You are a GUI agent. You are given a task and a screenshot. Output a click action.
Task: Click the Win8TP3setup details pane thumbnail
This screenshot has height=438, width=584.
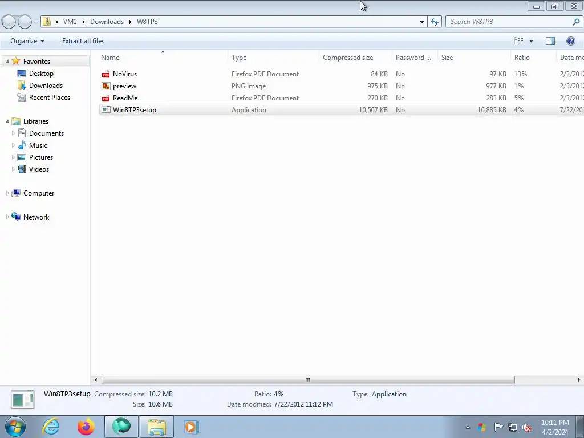click(23, 399)
